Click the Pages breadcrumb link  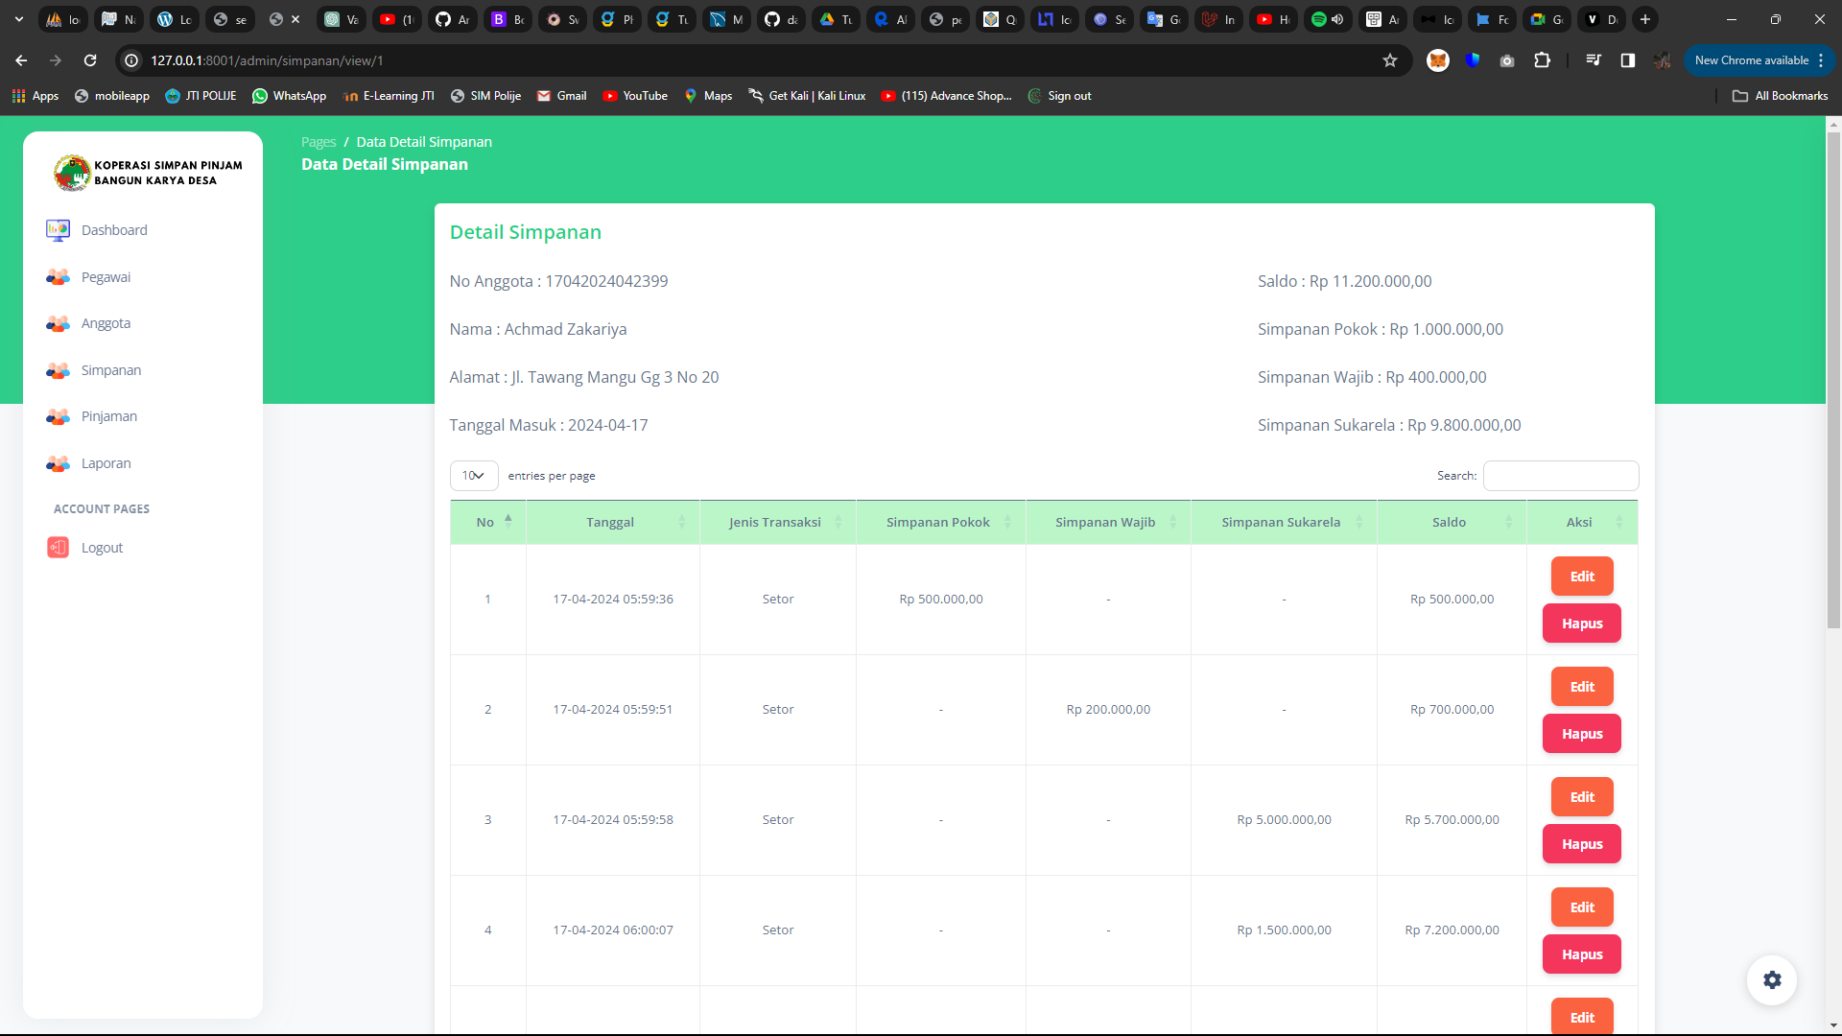319,142
